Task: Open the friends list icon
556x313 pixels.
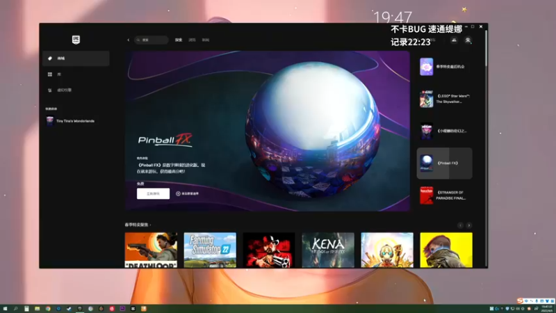Action: click(454, 40)
